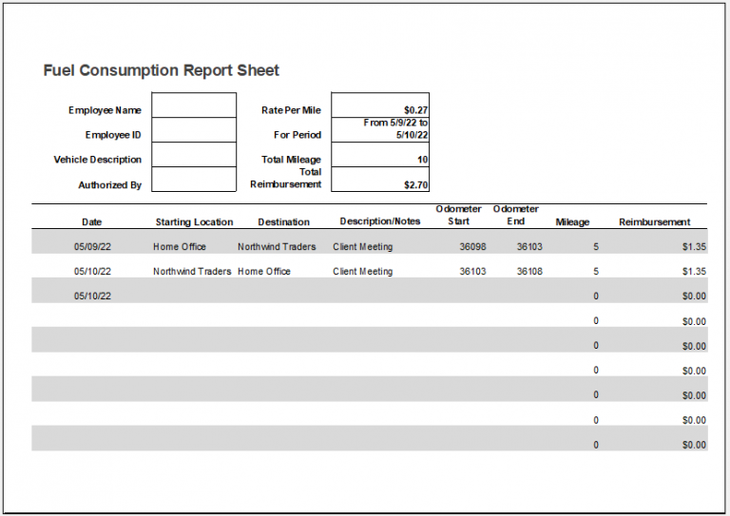Select Home Office in the Destination column
This screenshot has width=730, height=516.
[x=264, y=272]
